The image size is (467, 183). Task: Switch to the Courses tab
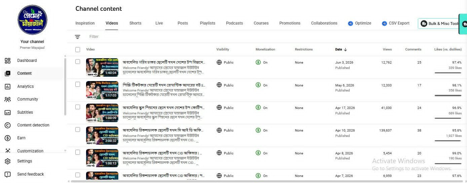point(261,23)
